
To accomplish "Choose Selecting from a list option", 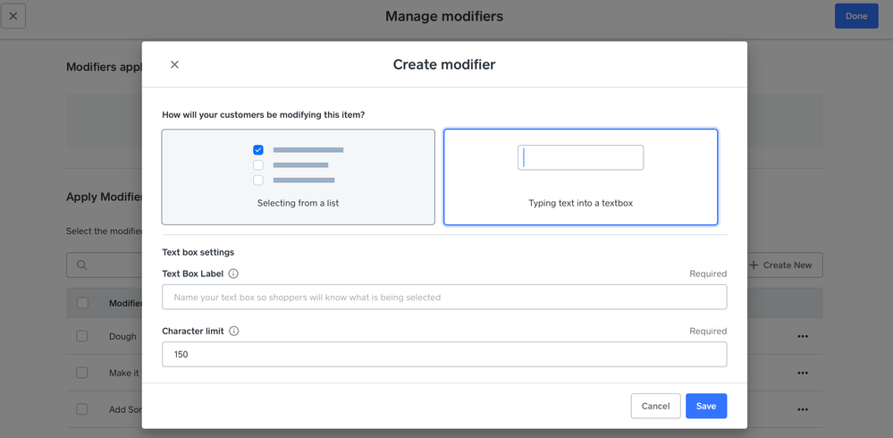I will pyautogui.click(x=298, y=177).
